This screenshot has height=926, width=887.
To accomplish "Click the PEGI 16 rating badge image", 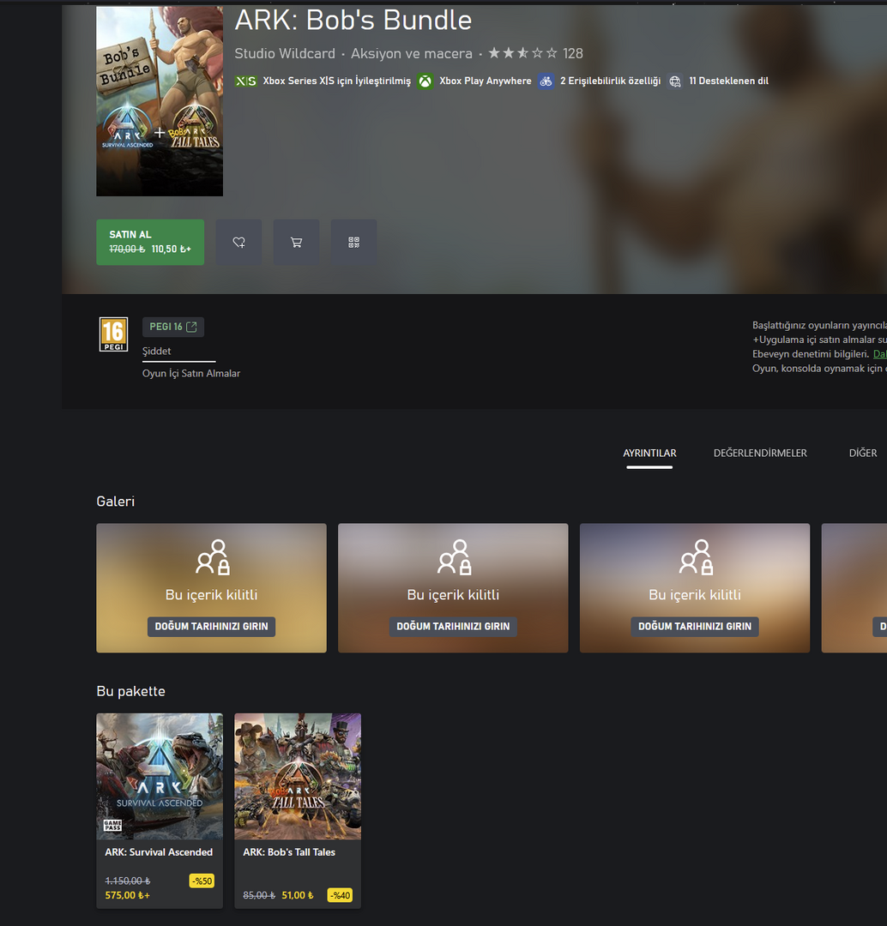I will click(113, 334).
